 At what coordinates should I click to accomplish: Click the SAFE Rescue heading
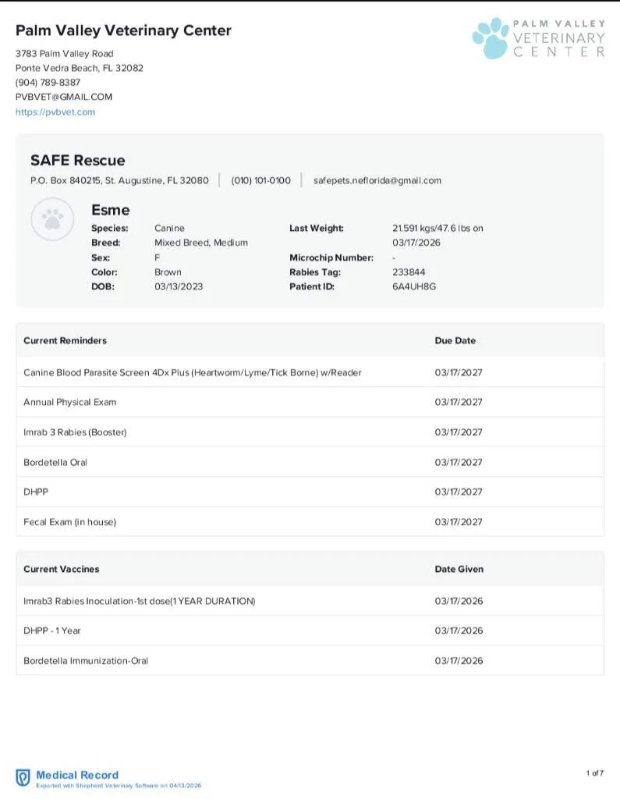pos(77,160)
